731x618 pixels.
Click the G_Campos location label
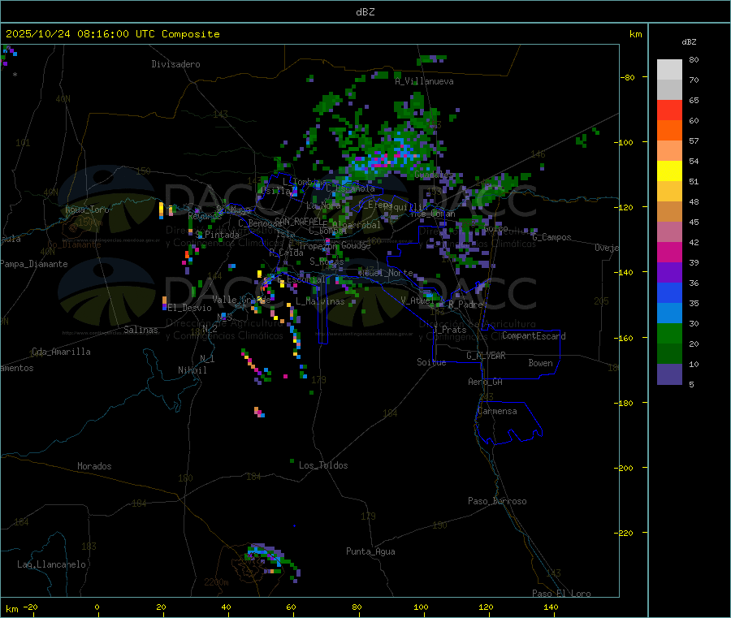(552, 237)
